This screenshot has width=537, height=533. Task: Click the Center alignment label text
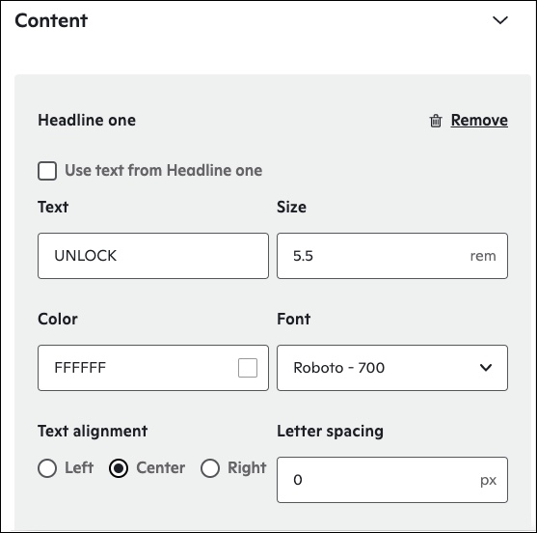click(x=161, y=468)
